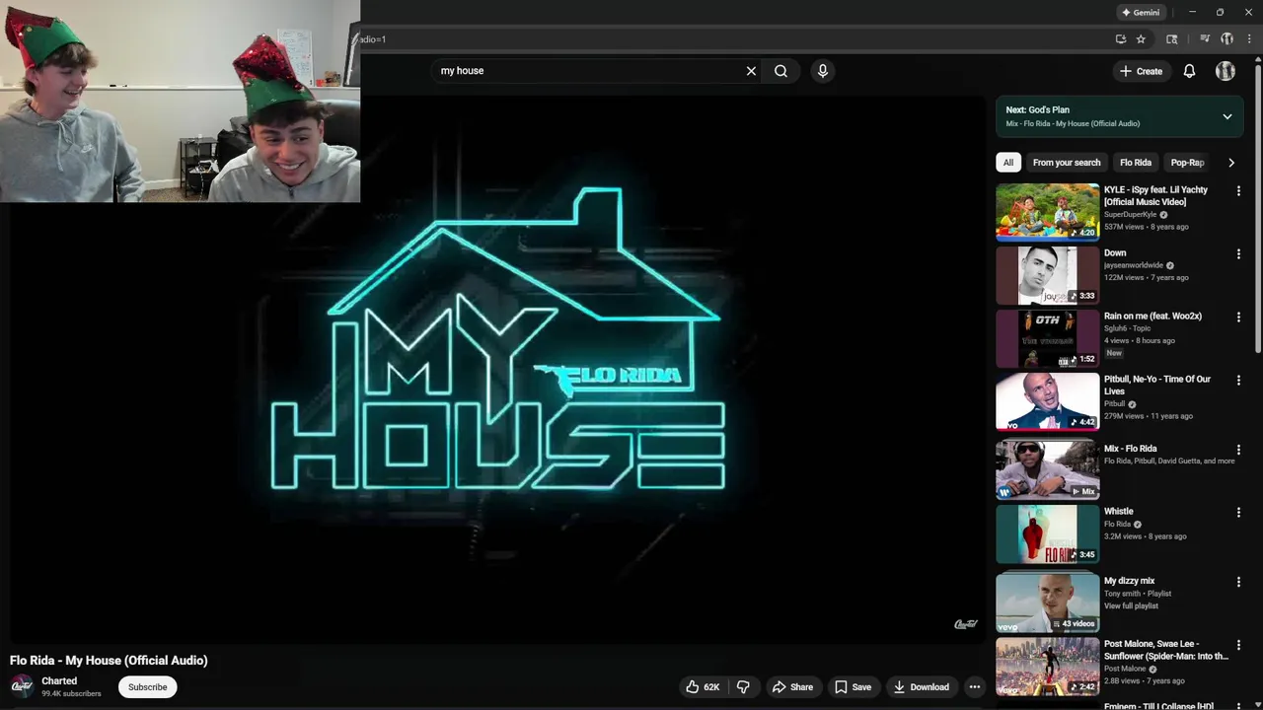
Task: Click the Create button
Action: (1141, 71)
